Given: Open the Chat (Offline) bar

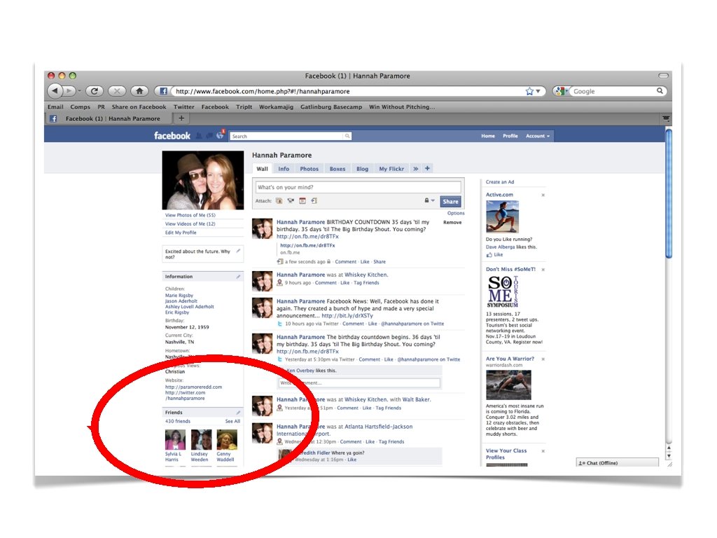Looking at the screenshot, I should pos(618,462).
